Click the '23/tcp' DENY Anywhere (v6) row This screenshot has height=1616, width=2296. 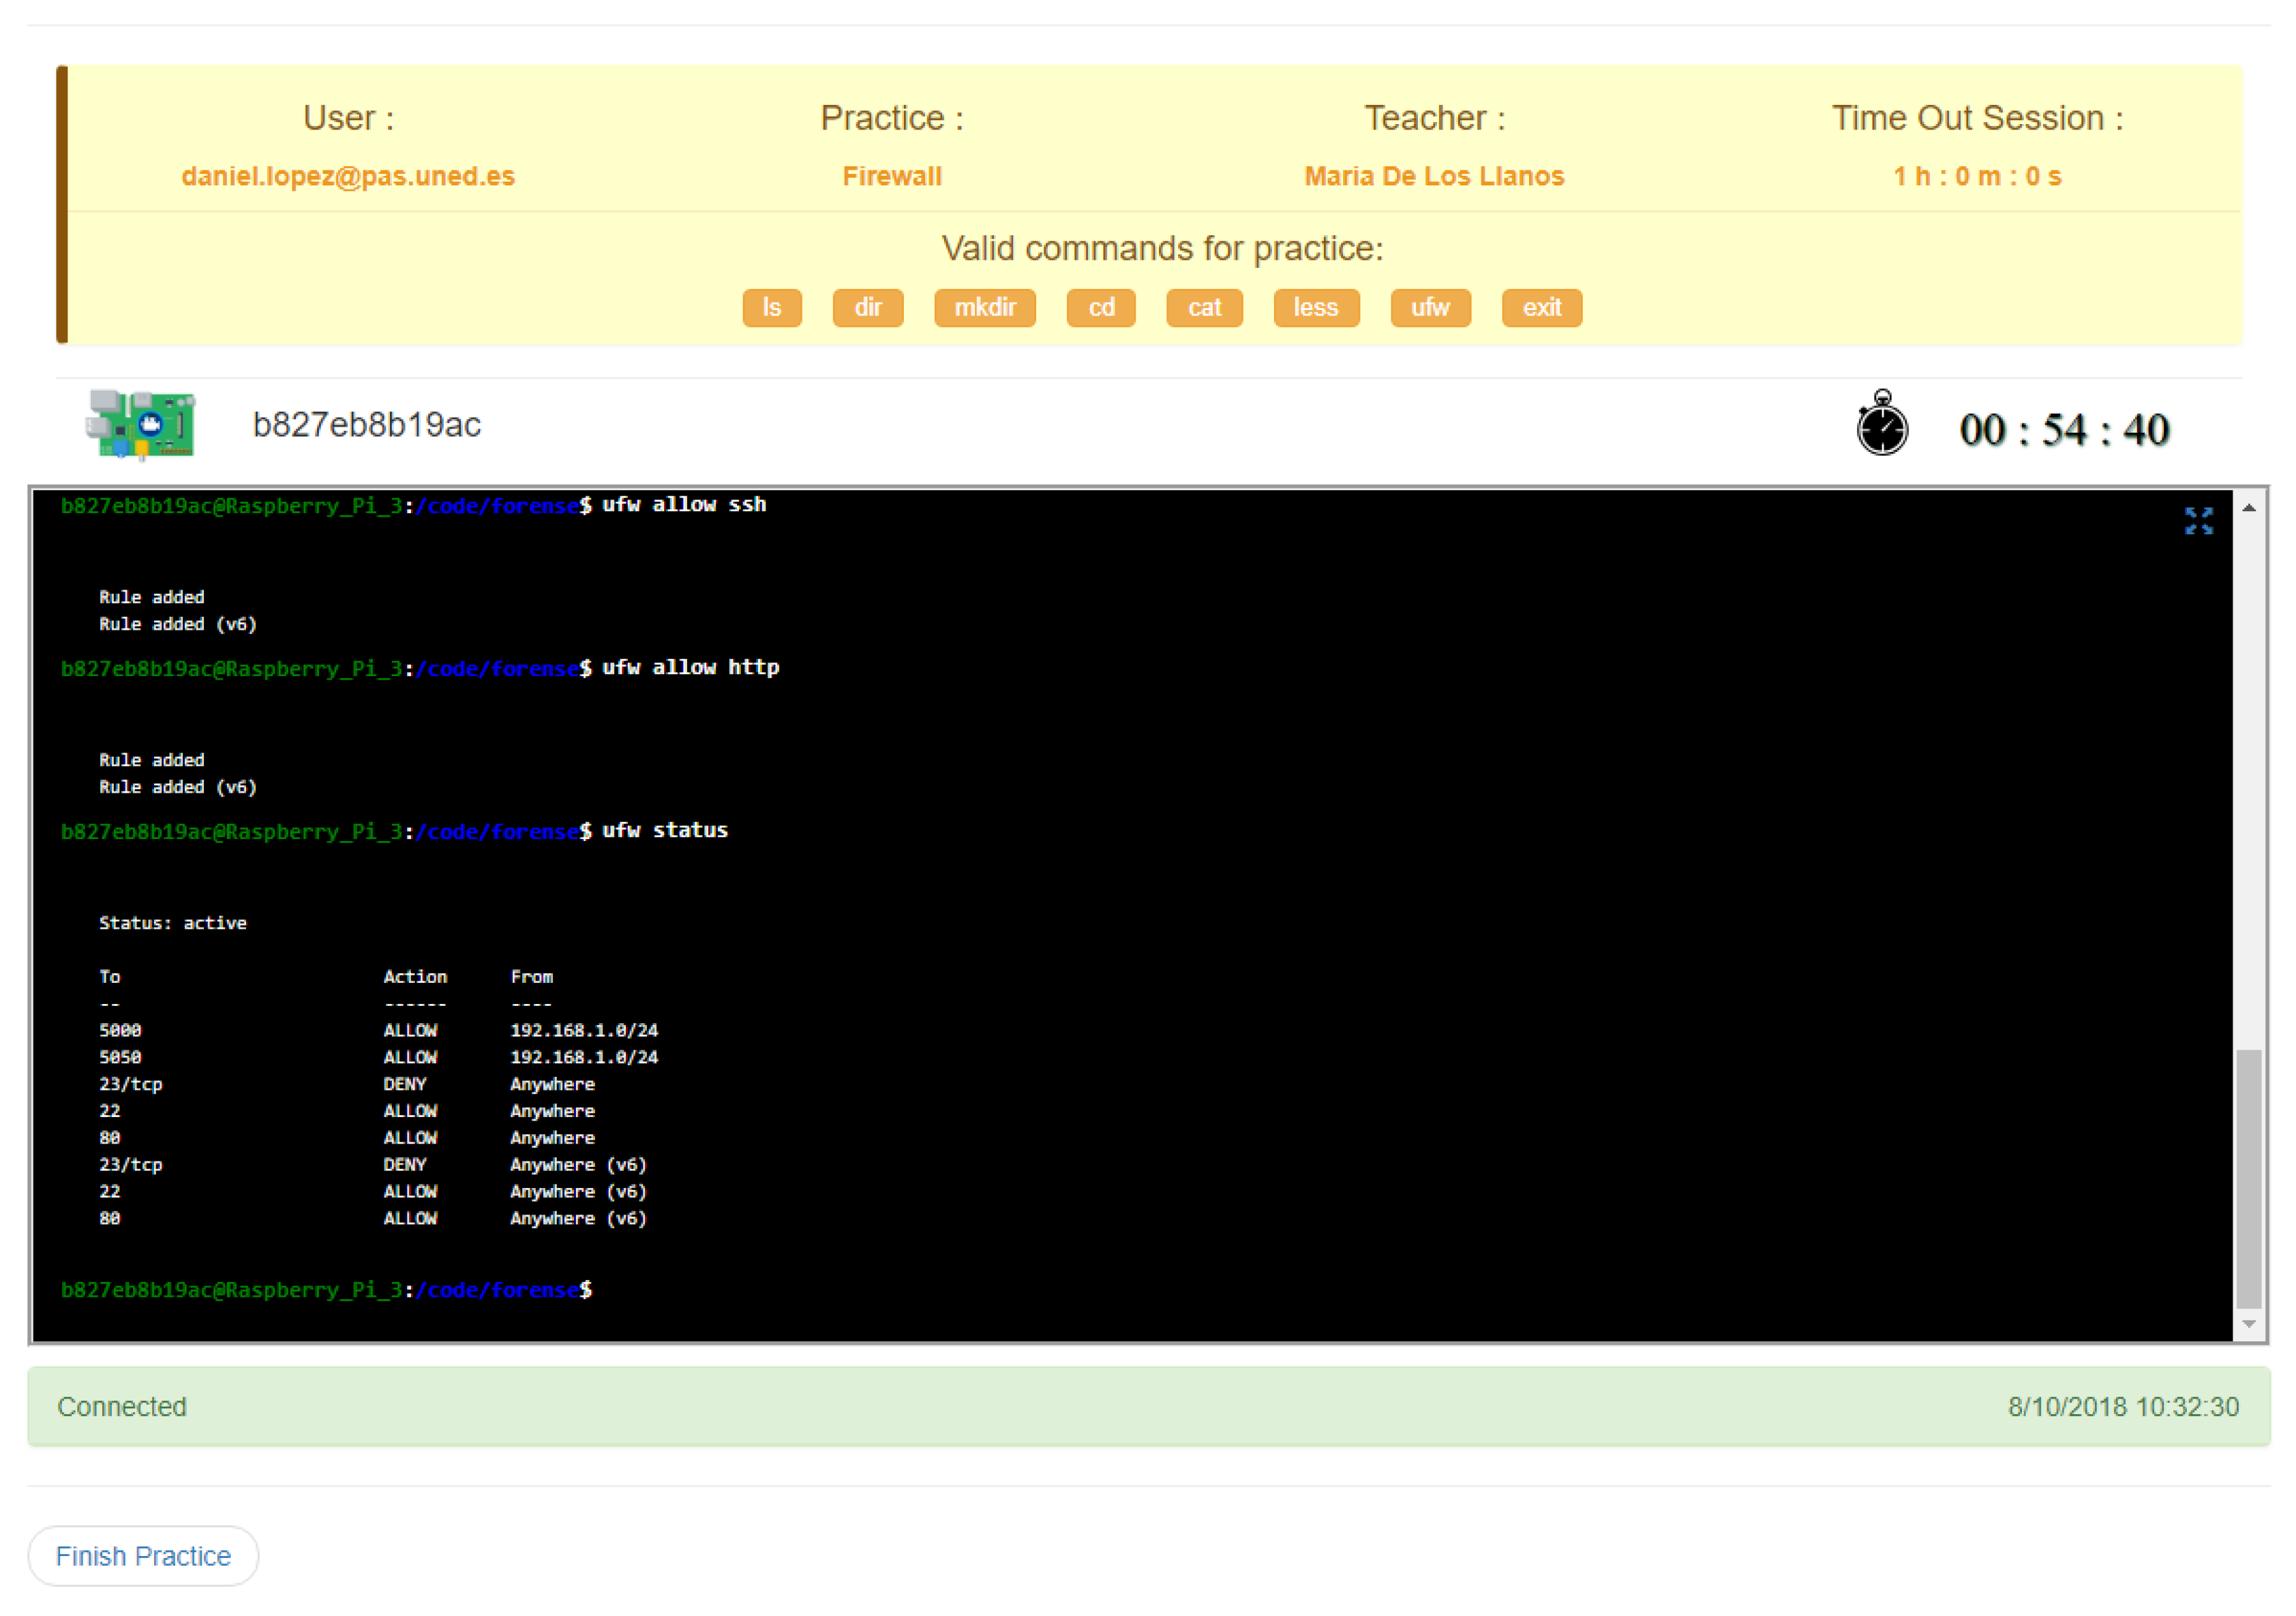[372, 1165]
